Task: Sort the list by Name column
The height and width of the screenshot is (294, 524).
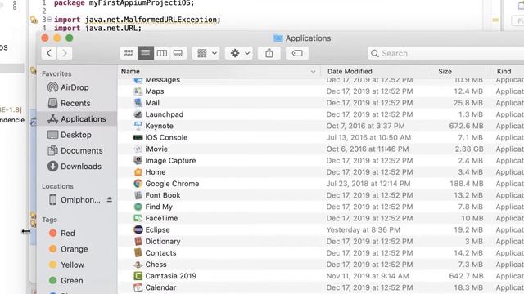Action: click(130, 71)
